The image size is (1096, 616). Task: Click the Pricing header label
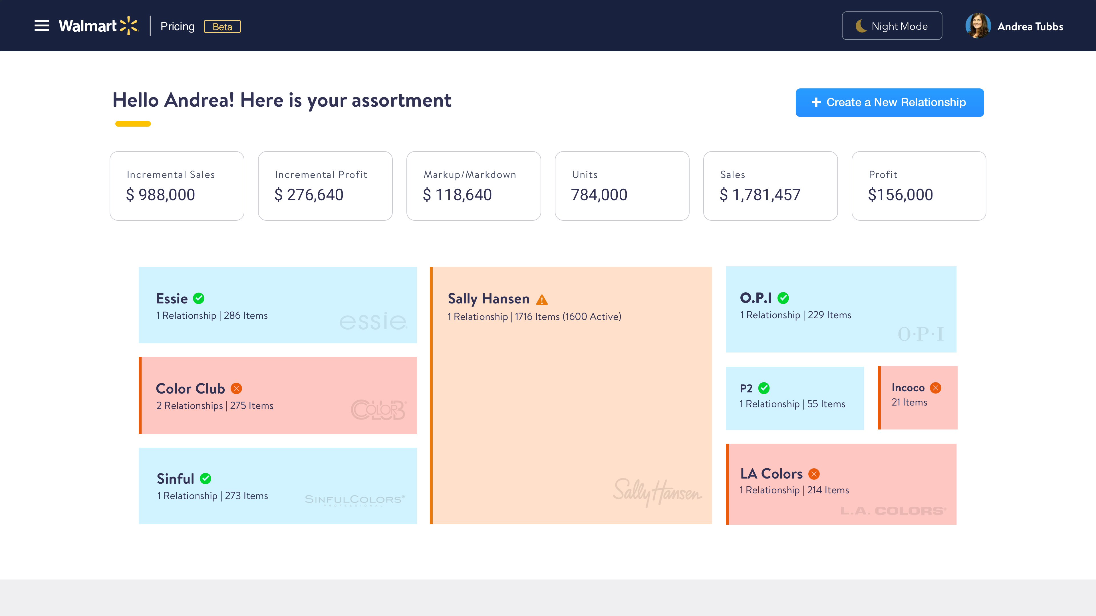(x=178, y=26)
